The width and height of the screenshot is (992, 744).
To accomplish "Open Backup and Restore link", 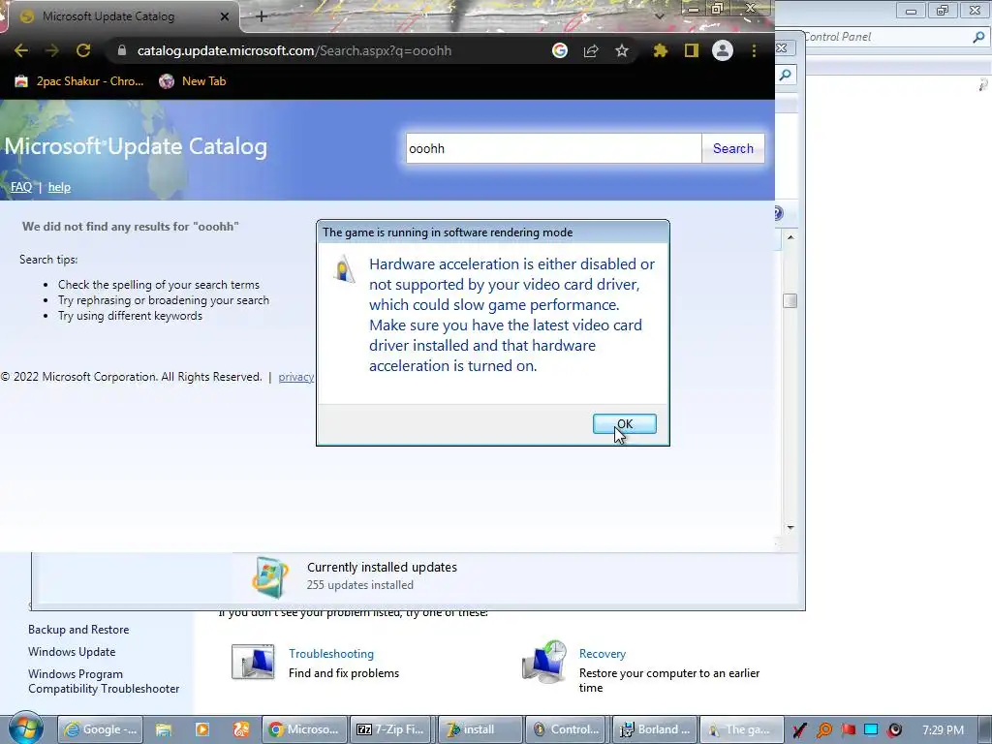I will (x=78, y=630).
